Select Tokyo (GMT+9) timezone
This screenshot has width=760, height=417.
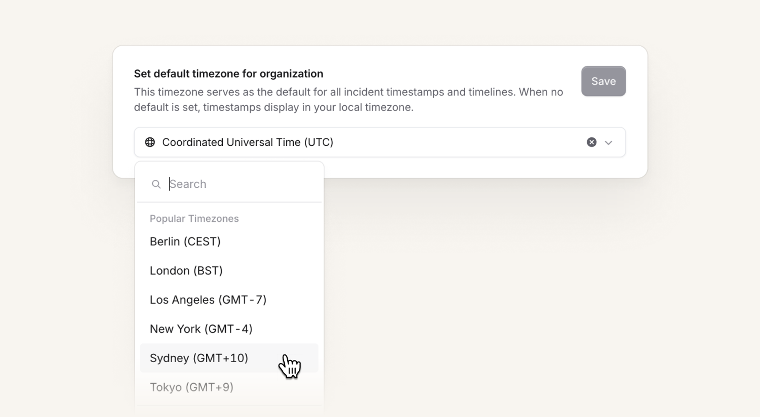click(192, 387)
